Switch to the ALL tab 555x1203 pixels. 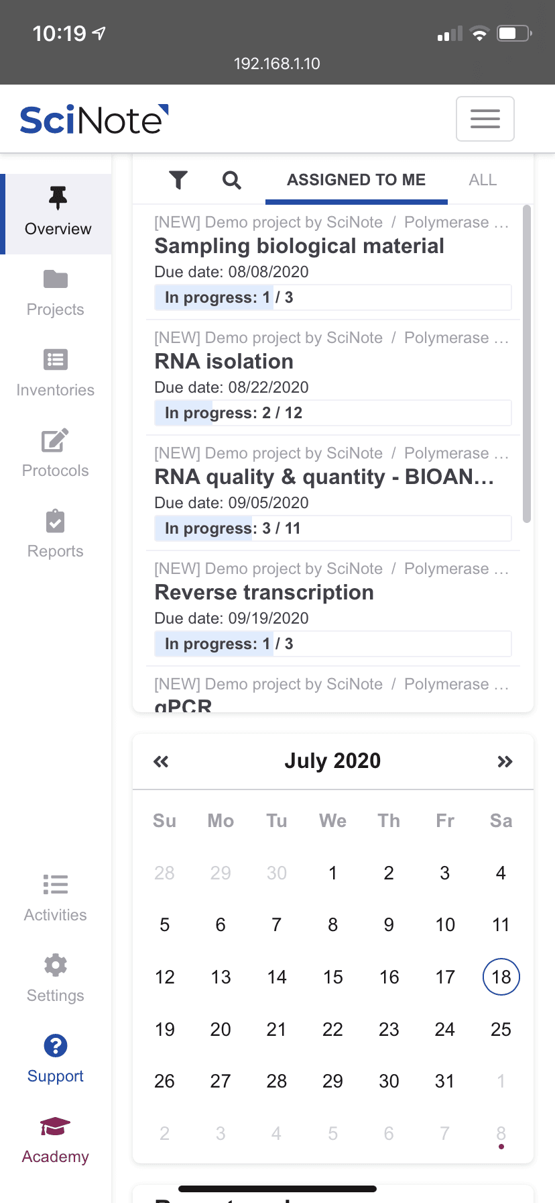[483, 180]
